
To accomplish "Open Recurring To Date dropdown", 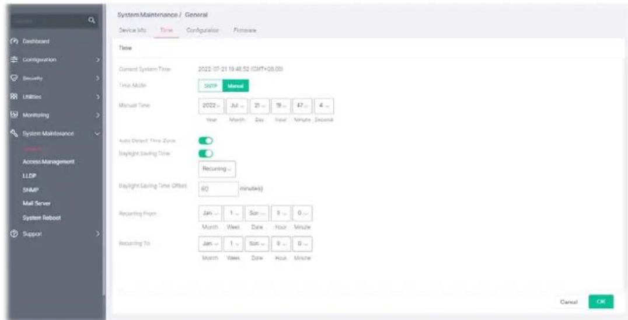I will click(x=257, y=244).
